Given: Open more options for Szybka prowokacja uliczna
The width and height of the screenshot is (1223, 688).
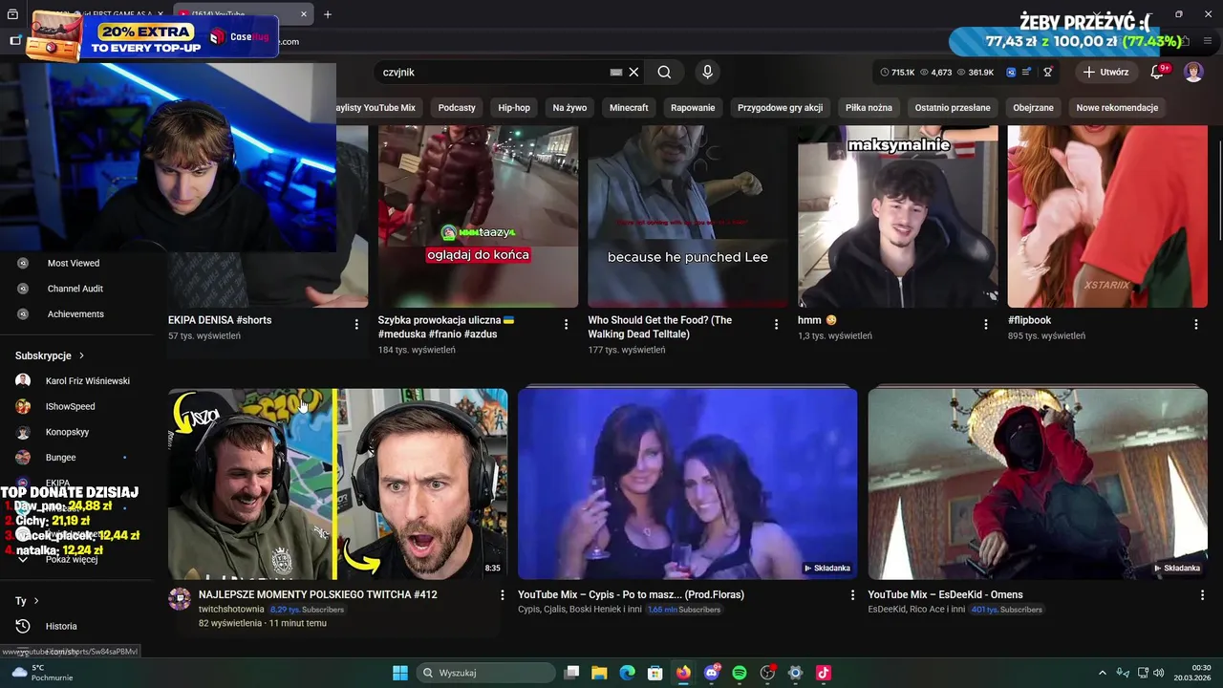Looking at the screenshot, I should click(x=567, y=325).
